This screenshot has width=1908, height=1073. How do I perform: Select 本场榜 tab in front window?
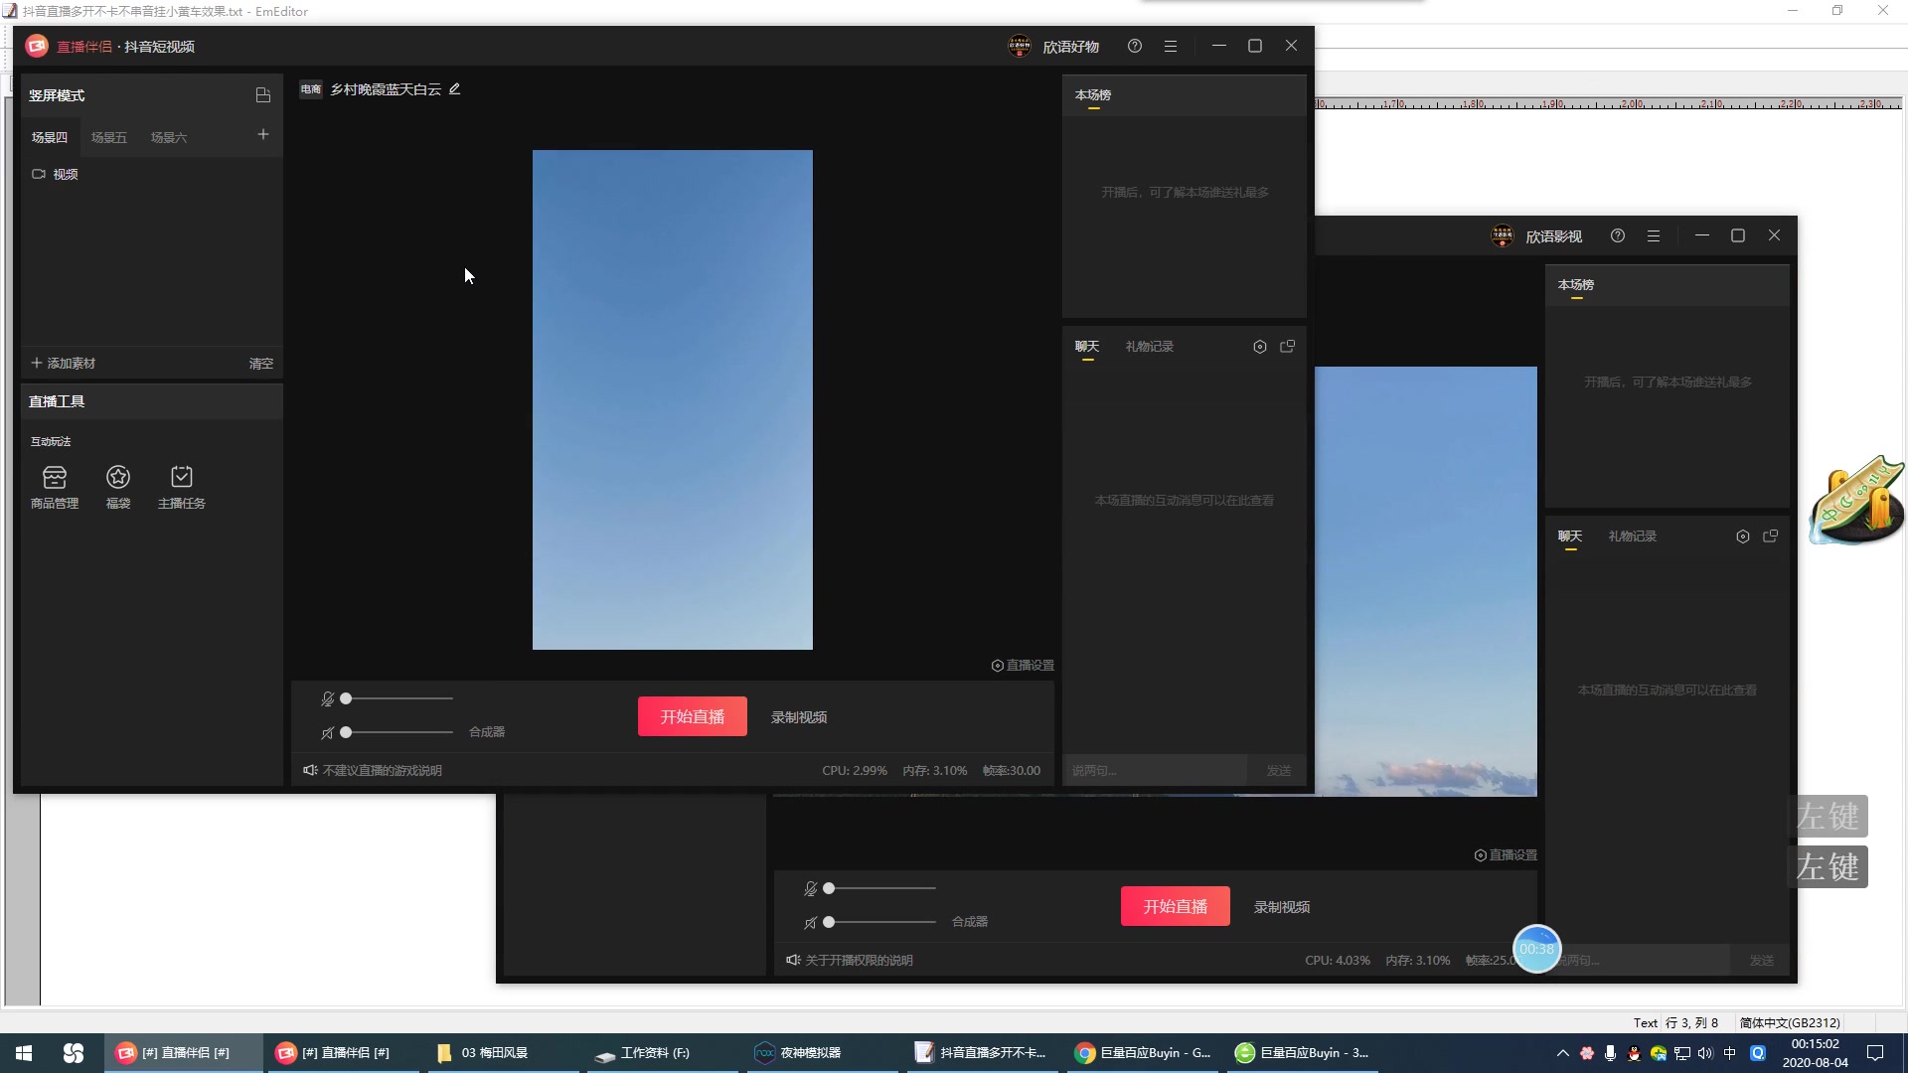pyautogui.click(x=1093, y=95)
